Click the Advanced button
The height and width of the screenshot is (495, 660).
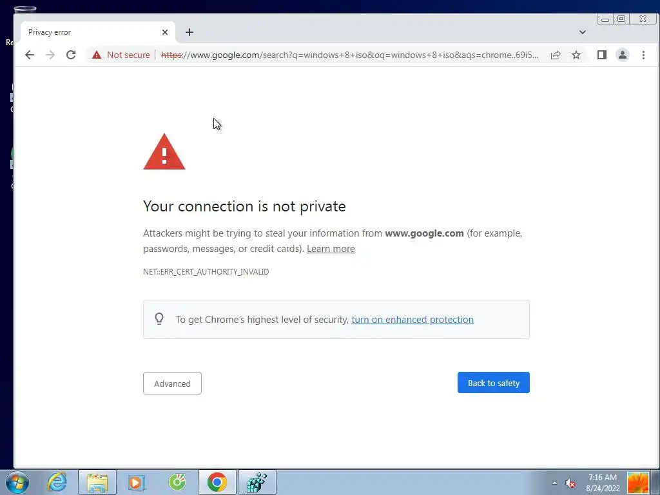pos(172,383)
